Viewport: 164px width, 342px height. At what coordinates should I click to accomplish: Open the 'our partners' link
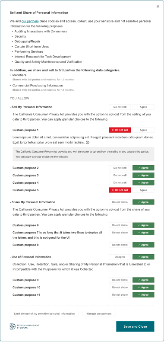pyautogui.click(x=30, y=21)
